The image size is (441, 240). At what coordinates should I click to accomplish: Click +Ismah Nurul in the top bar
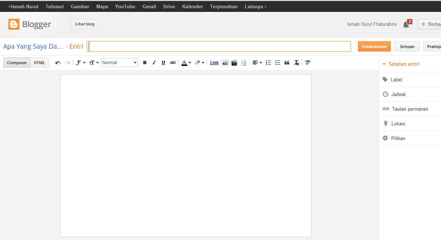pos(23,6)
